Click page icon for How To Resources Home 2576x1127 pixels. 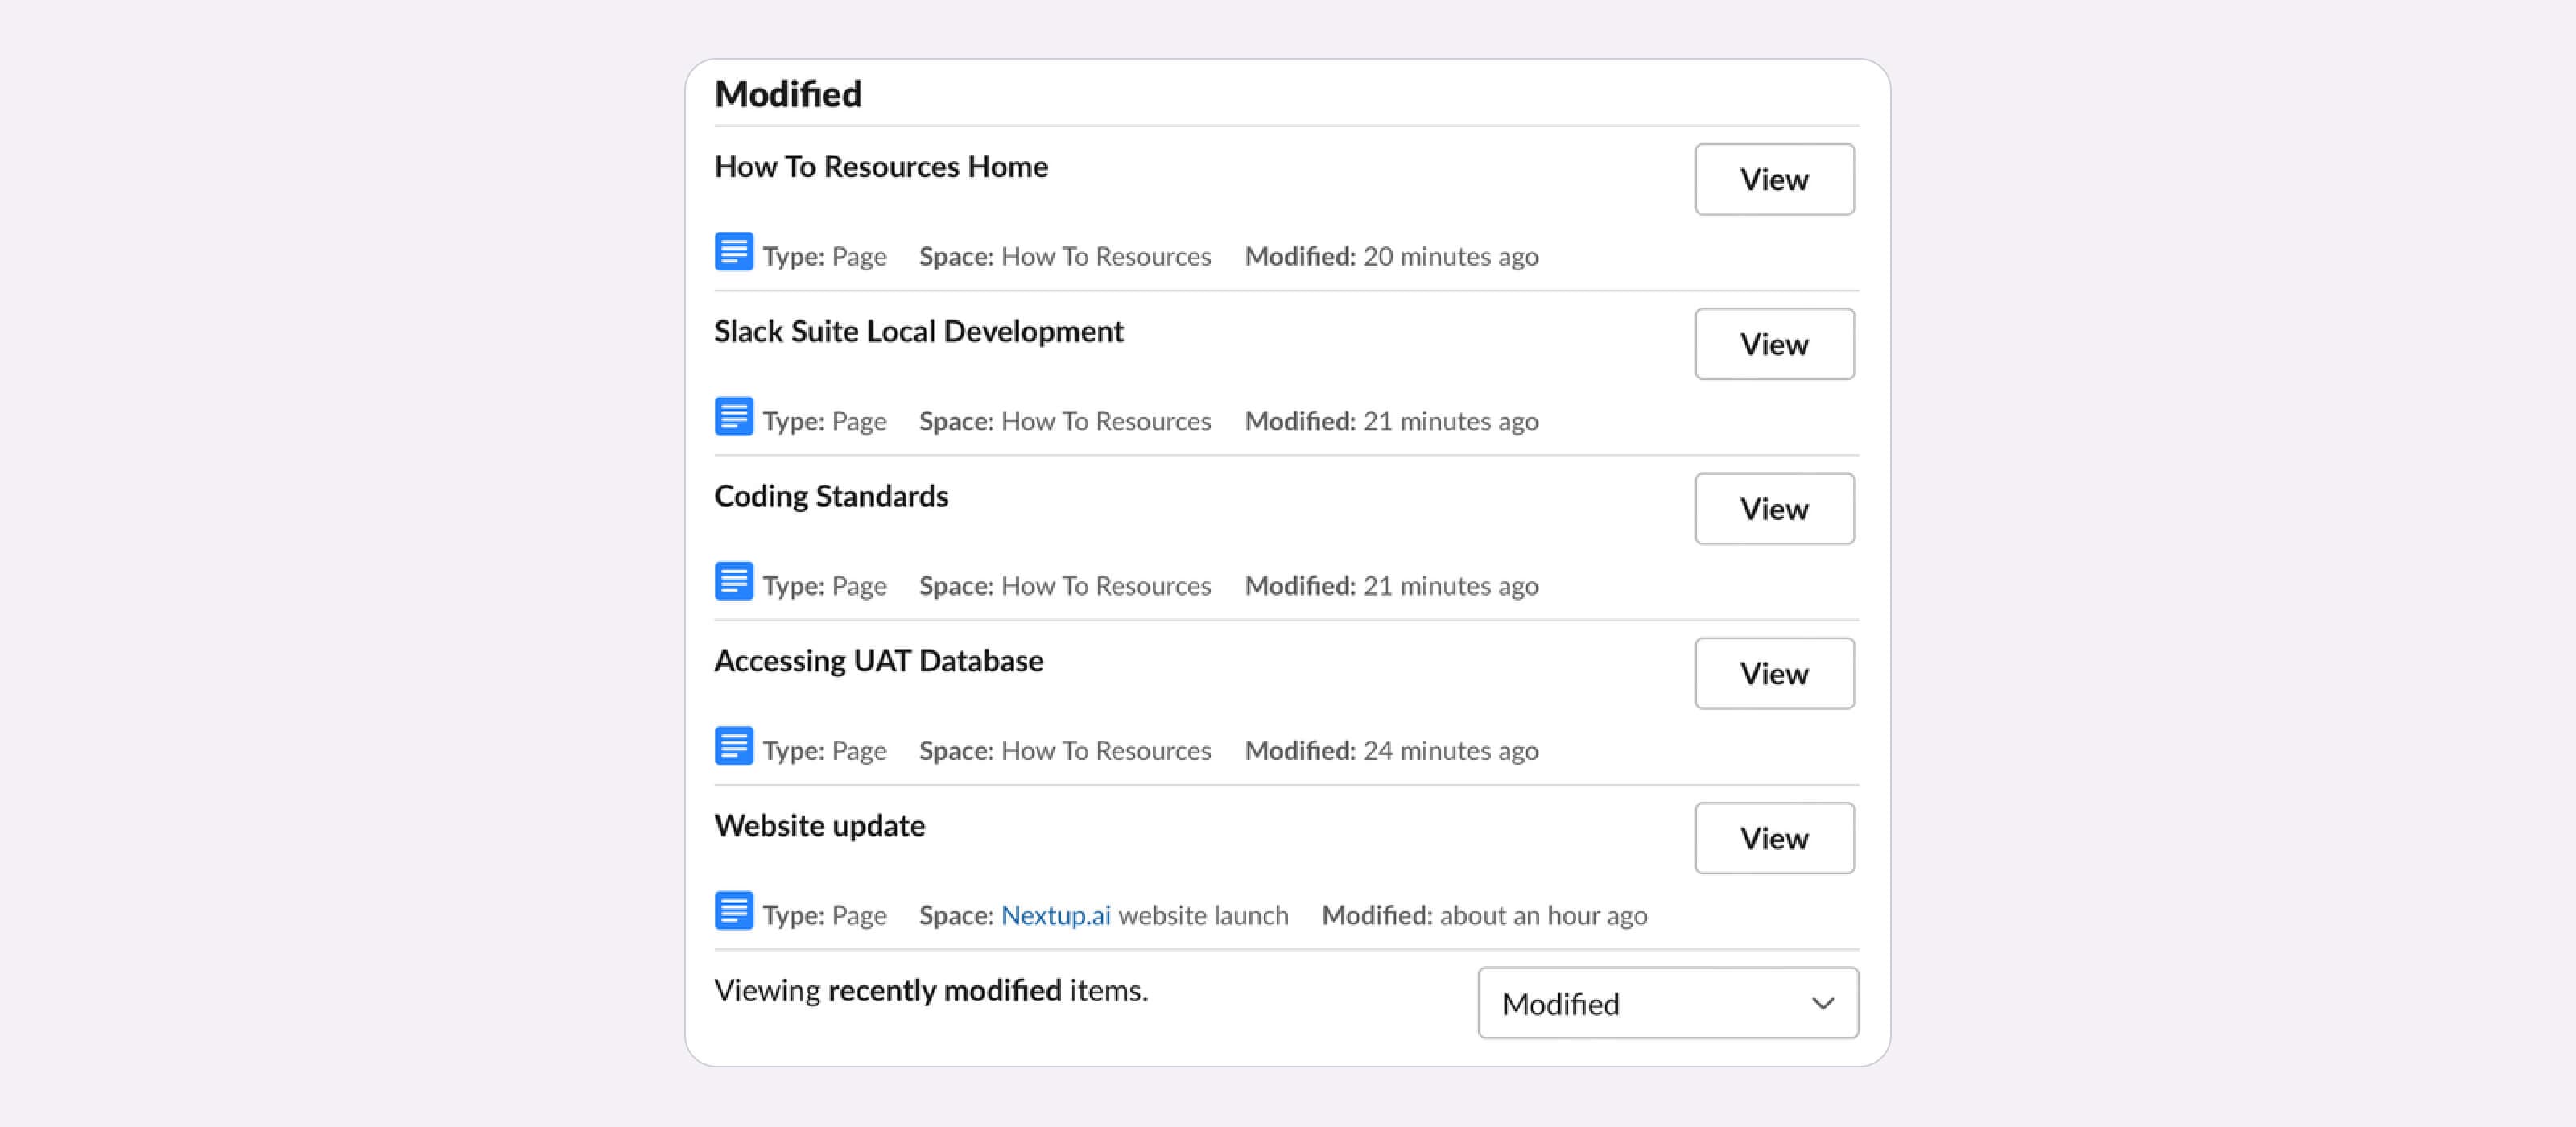pos(734,252)
